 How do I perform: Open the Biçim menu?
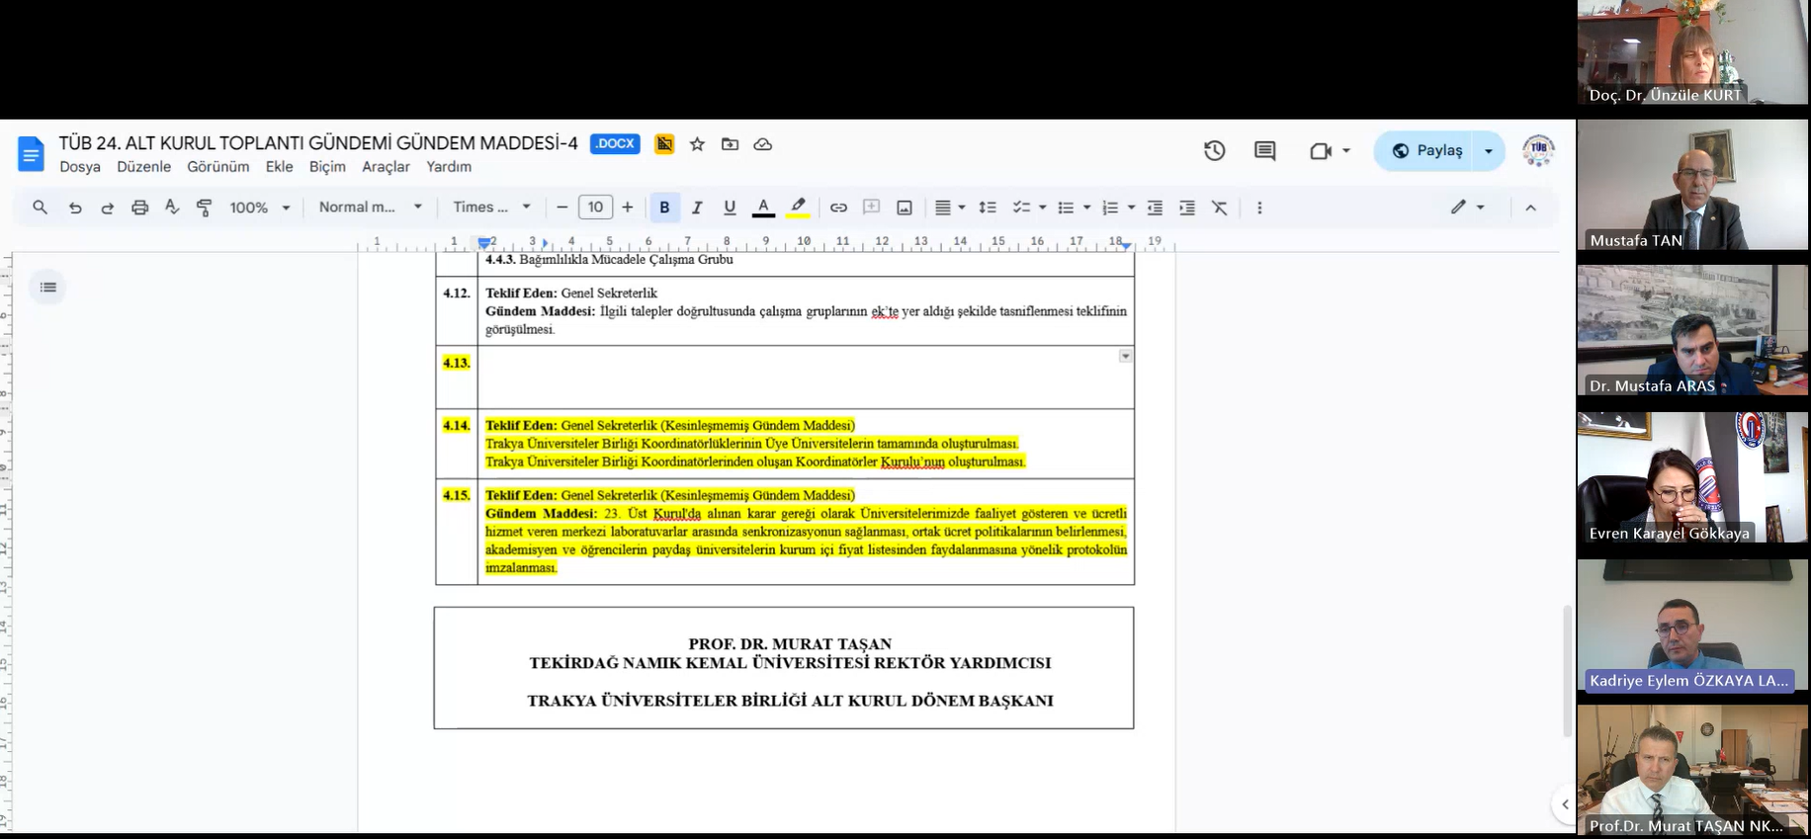(327, 167)
